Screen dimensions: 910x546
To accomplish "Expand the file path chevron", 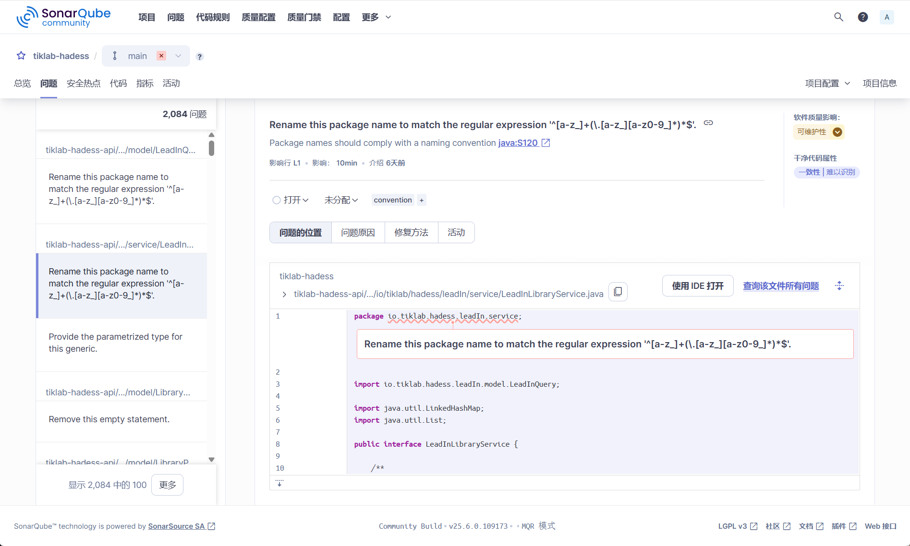I will [x=284, y=294].
